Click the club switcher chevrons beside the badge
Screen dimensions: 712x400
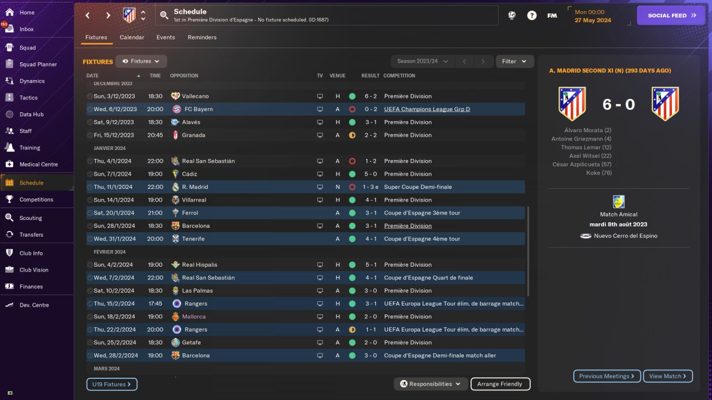tap(143, 16)
